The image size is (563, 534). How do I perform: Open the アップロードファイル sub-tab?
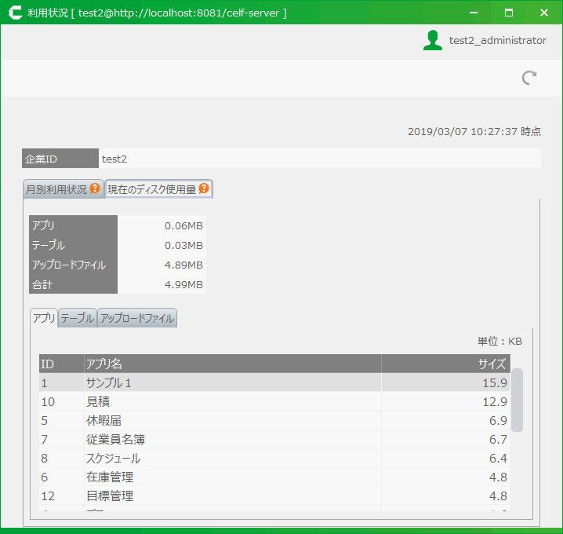(137, 318)
